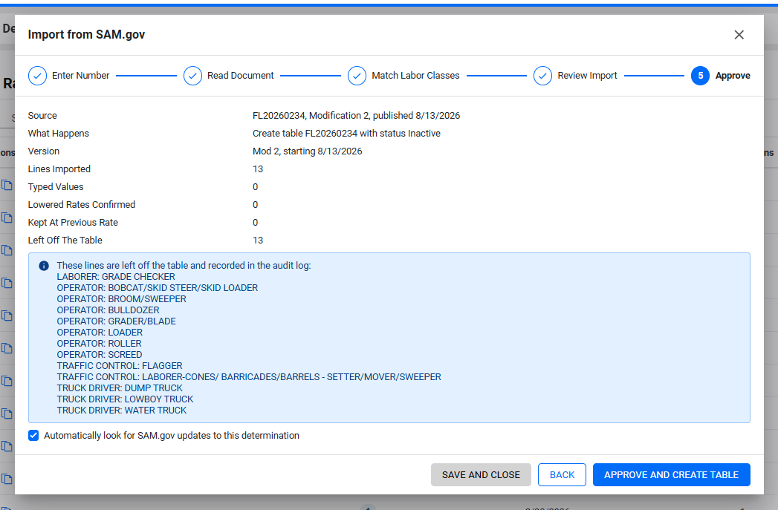
Task: Click the Source label
Action: [x=42, y=116]
